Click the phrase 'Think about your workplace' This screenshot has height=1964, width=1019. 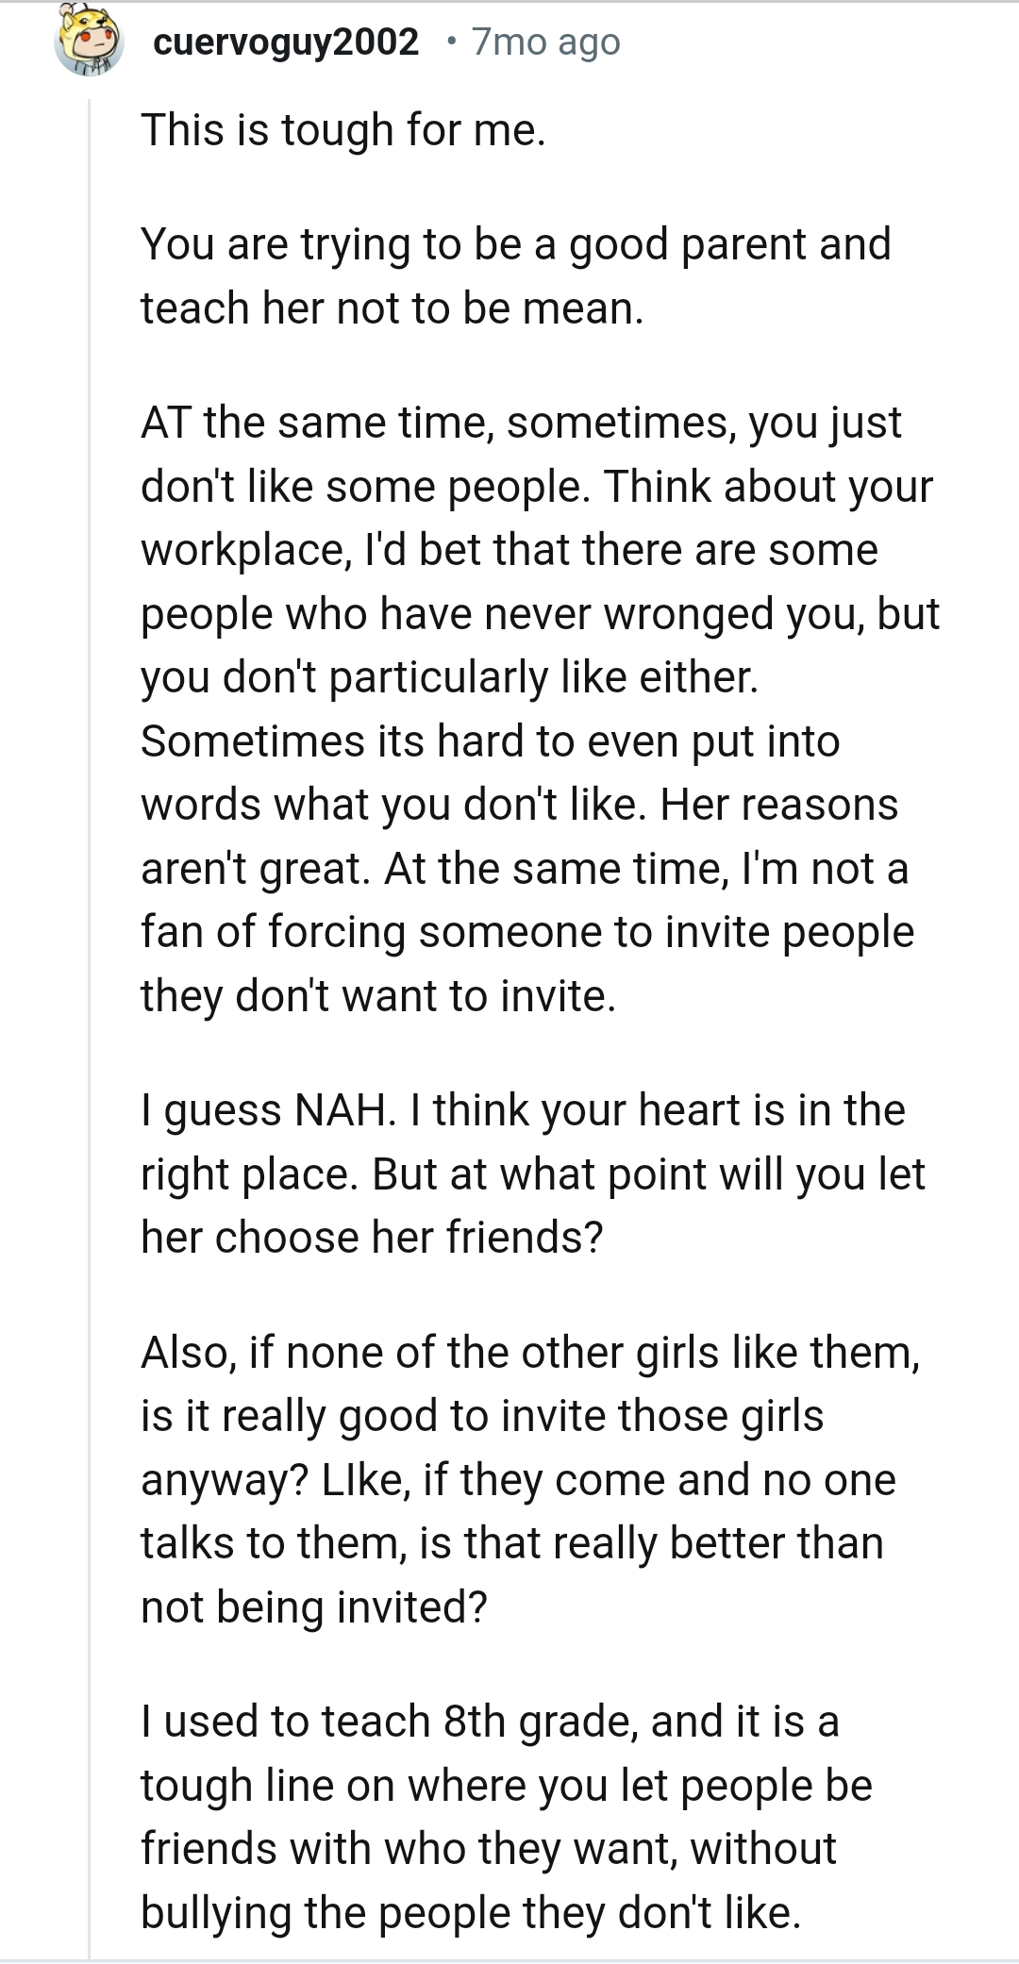769,486
